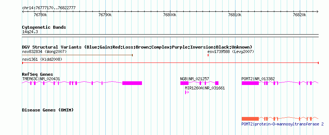This screenshot has height=135, width=329.
Task: Click the esv1739588 (Levy2007) label
Action: pyautogui.click(x=231, y=51)
